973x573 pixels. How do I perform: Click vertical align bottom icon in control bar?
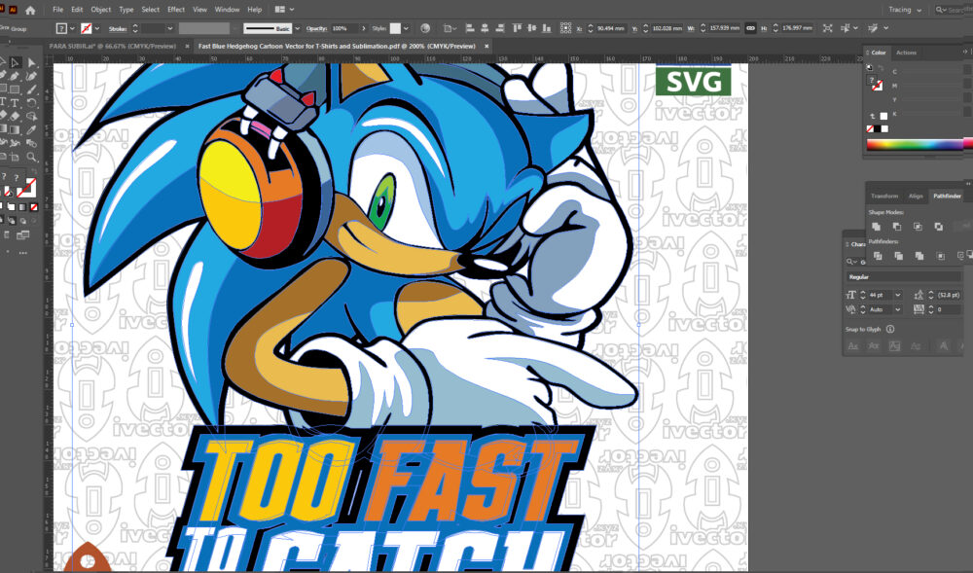[x=546, y=28]
